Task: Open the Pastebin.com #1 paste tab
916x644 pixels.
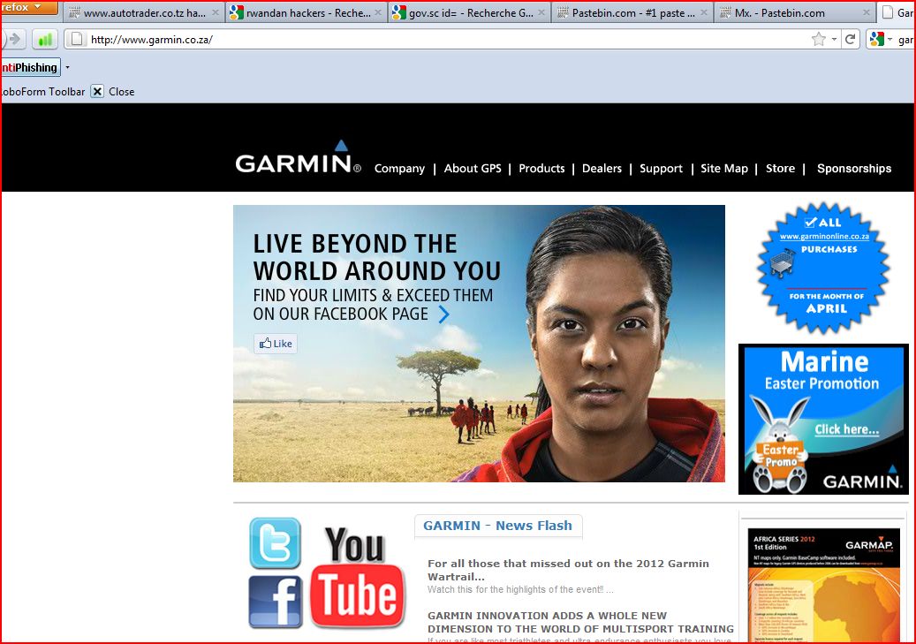Action: [x=632, y=12]
